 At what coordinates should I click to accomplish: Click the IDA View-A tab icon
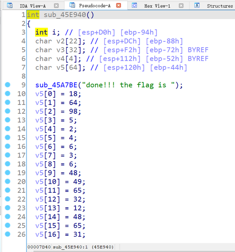click(10, 6)
